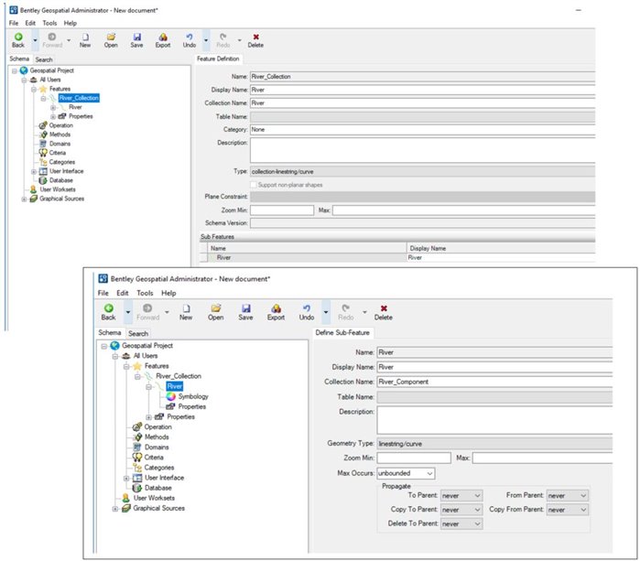The height and width of the screenshot is (561, 640).
Task: Click Name field River_Collection in upper window
Action: click(x=422, y=76)
